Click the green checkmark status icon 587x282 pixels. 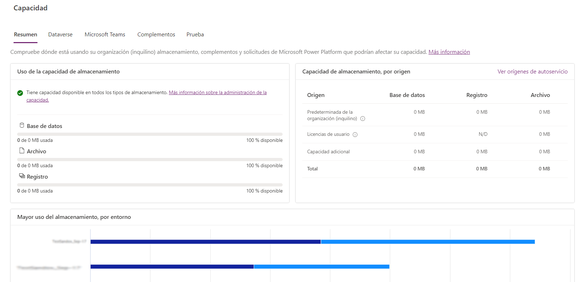pos(20,93)
